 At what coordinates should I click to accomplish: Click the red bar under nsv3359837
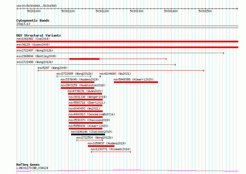tap(101, 146)
